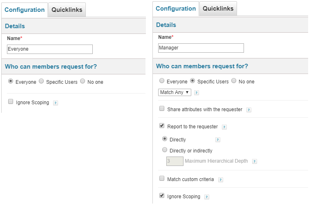This screenshot has height=206, width=311.
Task: Click help icon next to Report to the requester
Action: (224, 127)
